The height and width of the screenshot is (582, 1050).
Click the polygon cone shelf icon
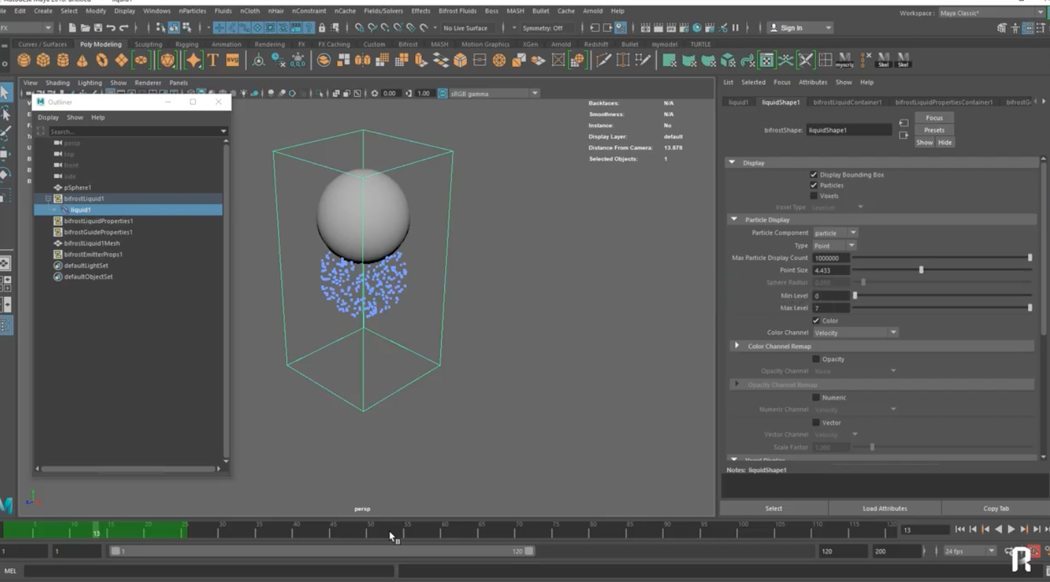tap(82, 61)
